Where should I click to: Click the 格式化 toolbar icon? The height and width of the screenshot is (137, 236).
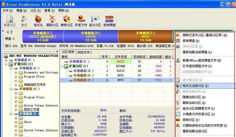[x=38, y=21]
